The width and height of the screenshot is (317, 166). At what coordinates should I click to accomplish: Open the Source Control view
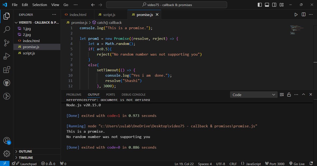pyautogui.click(x=7, y=43)
